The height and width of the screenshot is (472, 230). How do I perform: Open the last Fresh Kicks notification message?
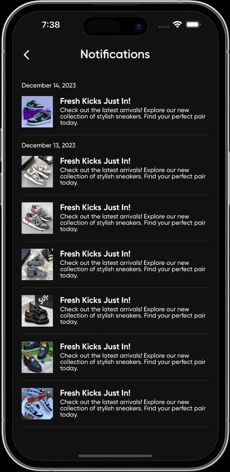(133, 403)
